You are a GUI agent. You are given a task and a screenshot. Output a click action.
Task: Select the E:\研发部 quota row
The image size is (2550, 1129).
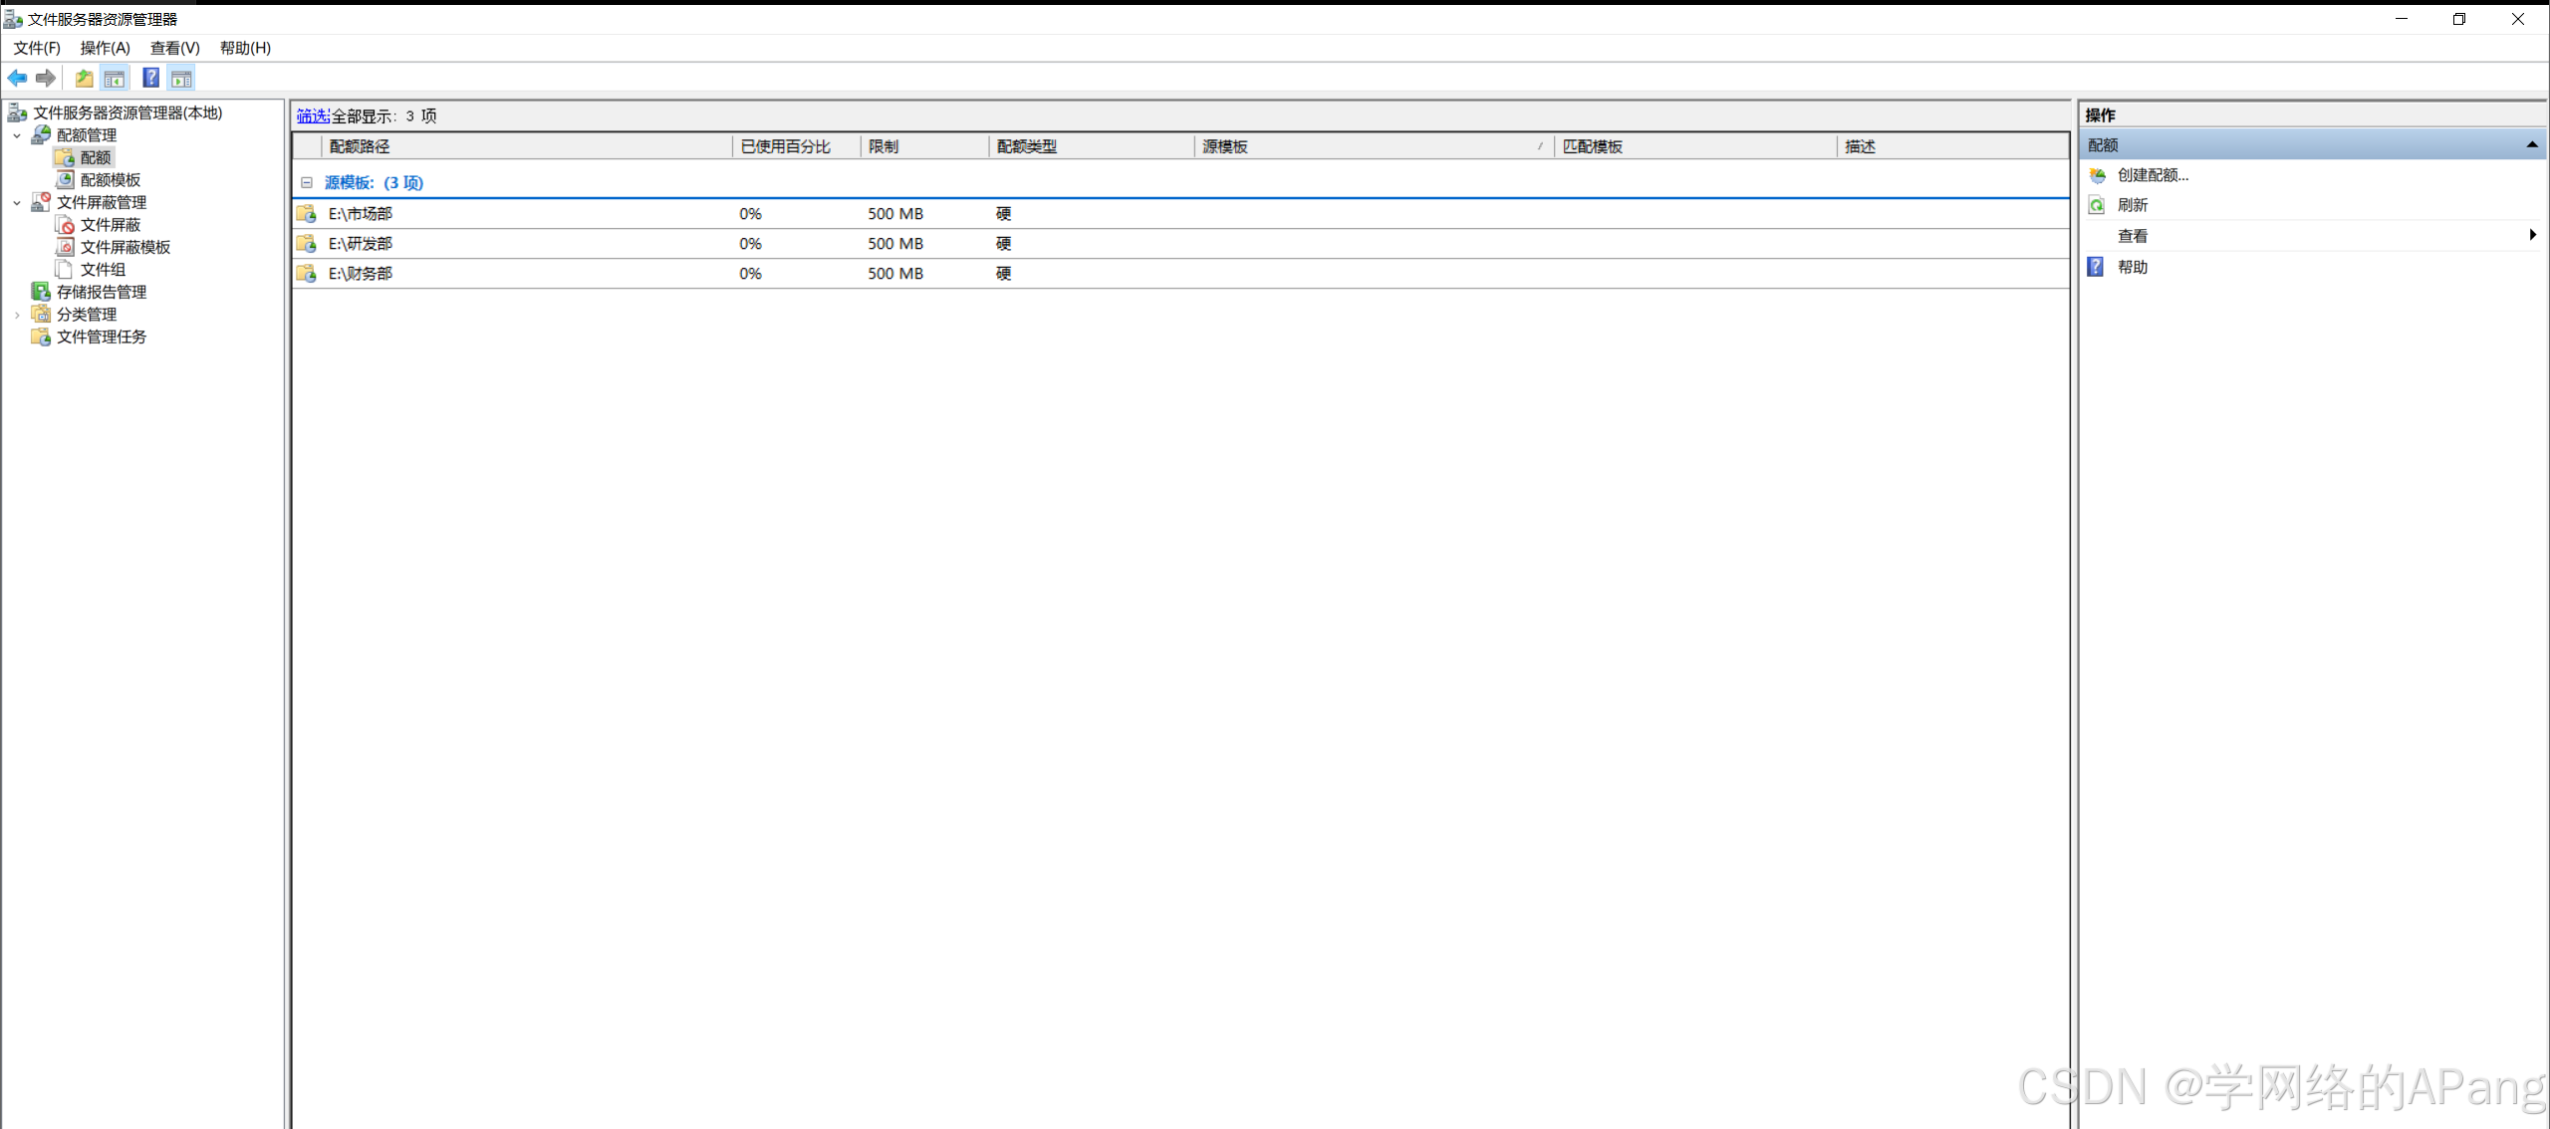pyautogui.click(x=361, y=243)
